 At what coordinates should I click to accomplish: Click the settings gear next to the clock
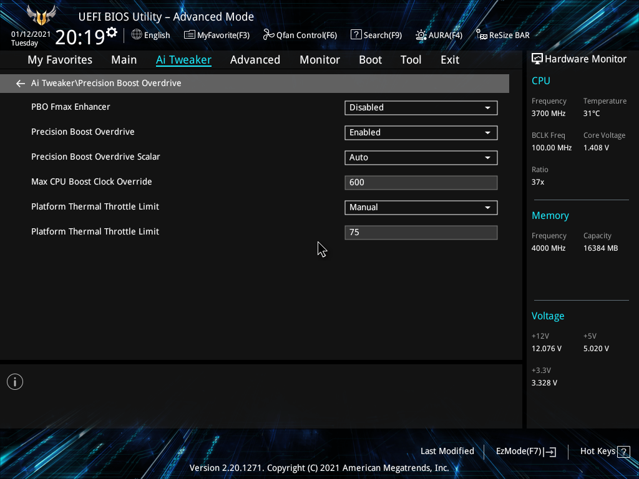pyautogui.click(x=112, y=32)
